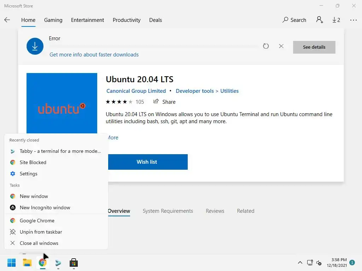Show the Related tab

(x=246, y=211)
